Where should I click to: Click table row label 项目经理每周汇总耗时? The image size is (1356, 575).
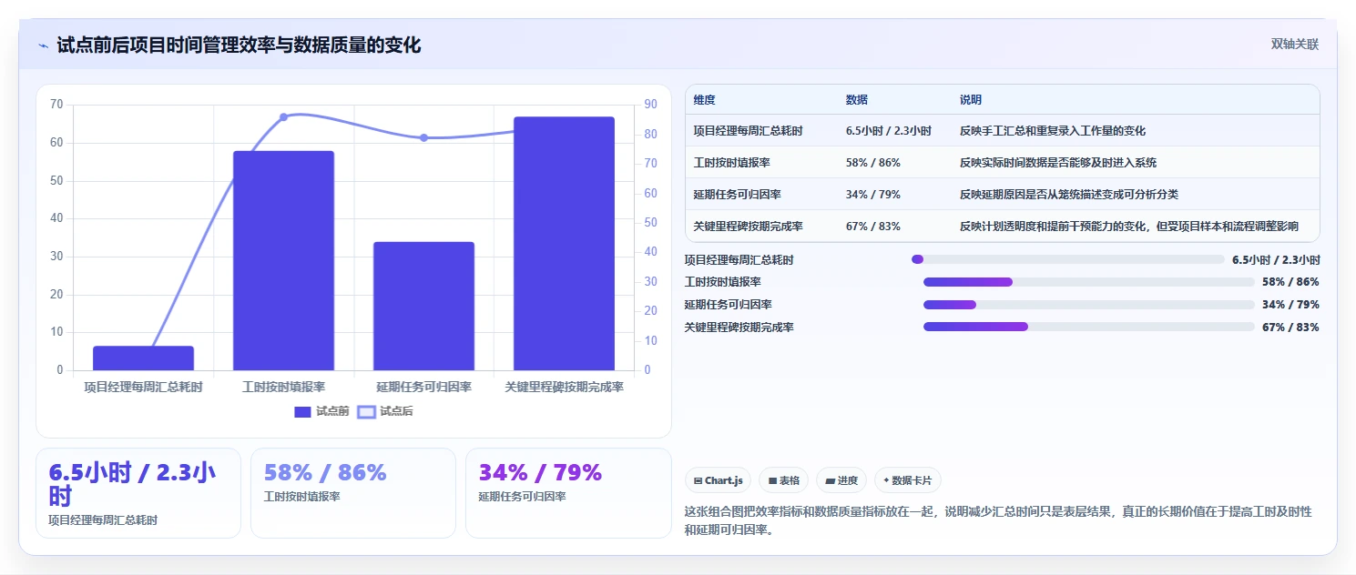[748, 131]
